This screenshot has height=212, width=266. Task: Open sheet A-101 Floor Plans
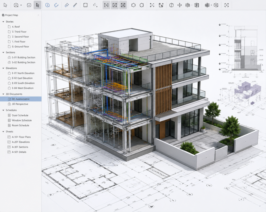click(21, 137)
